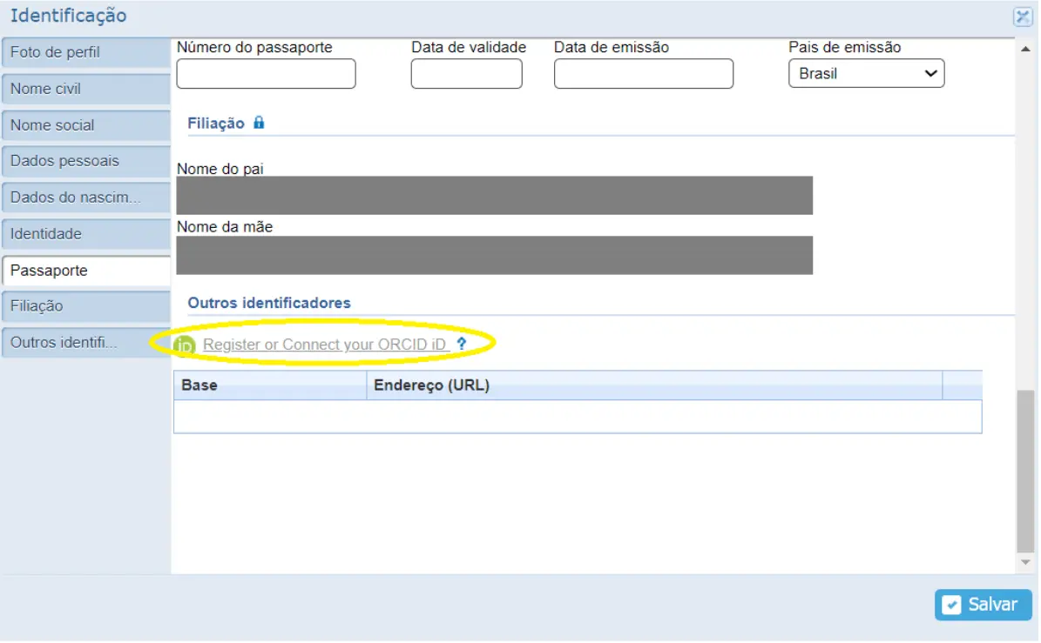Switch to the Outros identificadores tab

coord(85,343)
